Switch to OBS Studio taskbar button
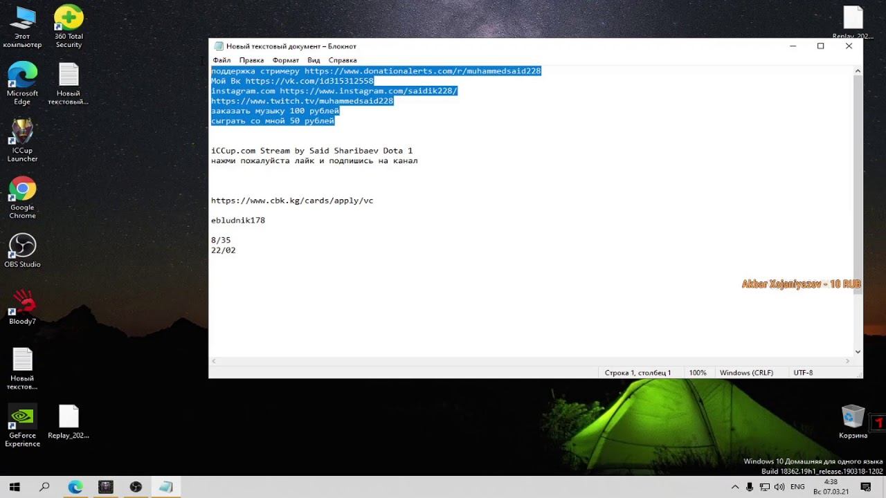886x498 pixels. (x=136, y=487)
